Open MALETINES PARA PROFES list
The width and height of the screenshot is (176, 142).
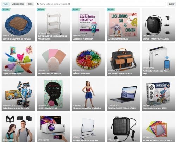(123, 59)
